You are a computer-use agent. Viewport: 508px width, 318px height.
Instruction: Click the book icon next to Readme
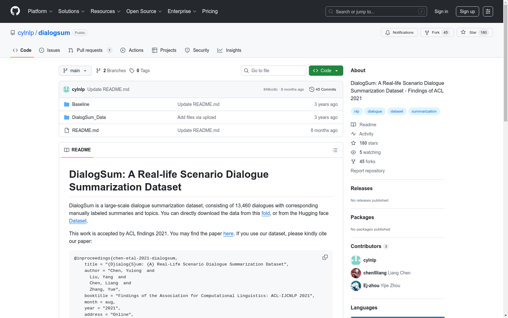pyautogui.click(x=353, y=125)
